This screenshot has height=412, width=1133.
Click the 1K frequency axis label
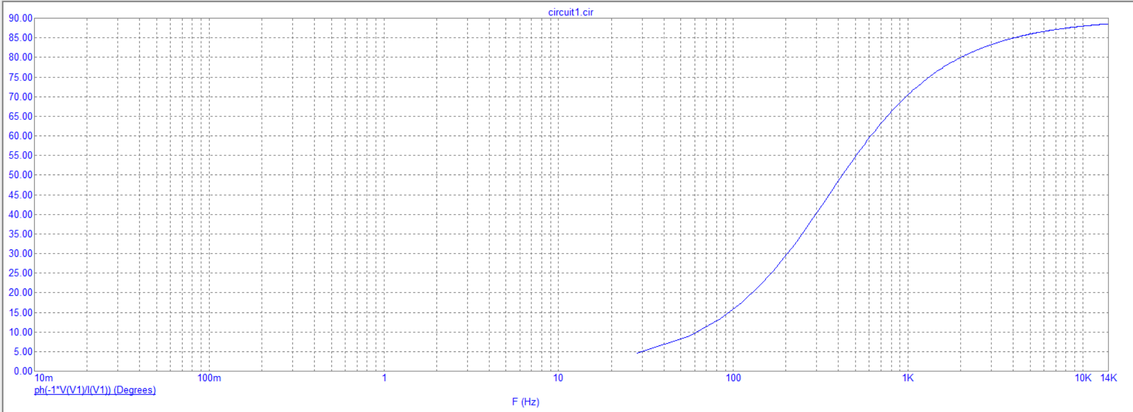click(907, 378)
